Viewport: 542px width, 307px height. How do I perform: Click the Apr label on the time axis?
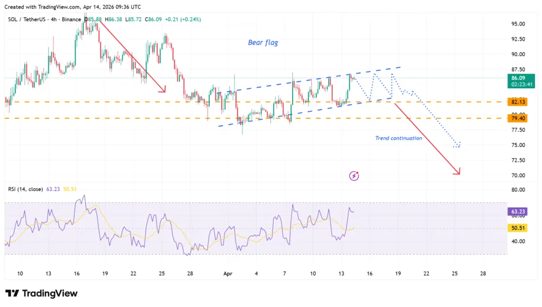click(x=228, y=274)
